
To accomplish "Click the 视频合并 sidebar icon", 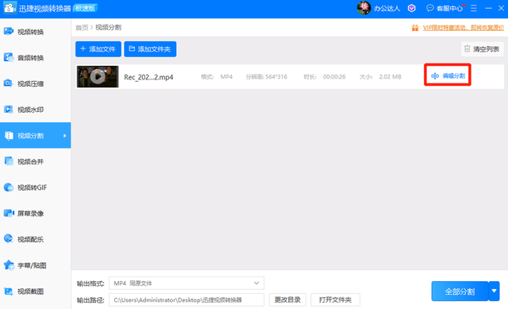I will 9,161.
